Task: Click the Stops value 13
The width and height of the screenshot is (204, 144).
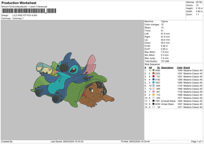Action: pyautogui.click(x=162, y=28)
